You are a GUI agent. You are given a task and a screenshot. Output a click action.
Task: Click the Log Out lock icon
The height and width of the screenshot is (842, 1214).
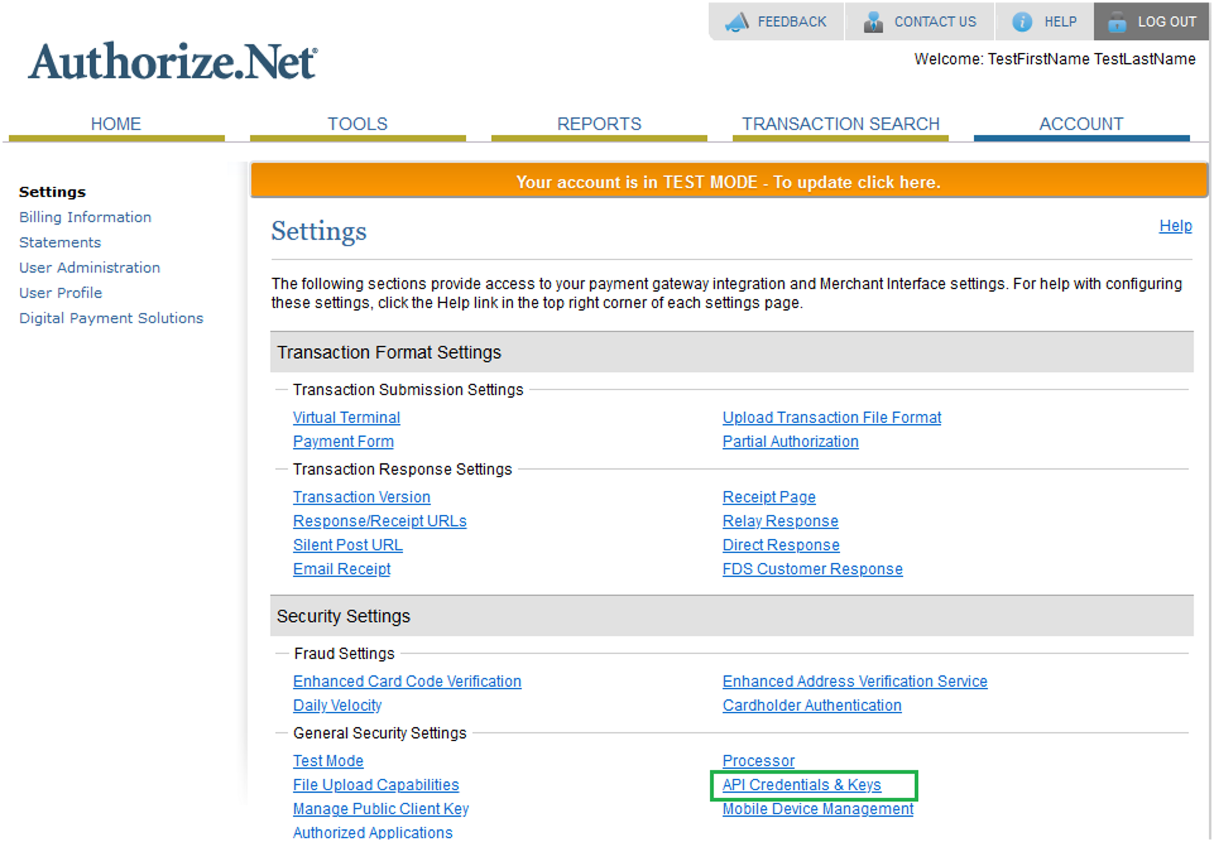[1117, 22]
